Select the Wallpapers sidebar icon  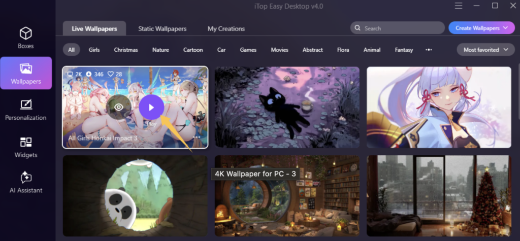26,73
